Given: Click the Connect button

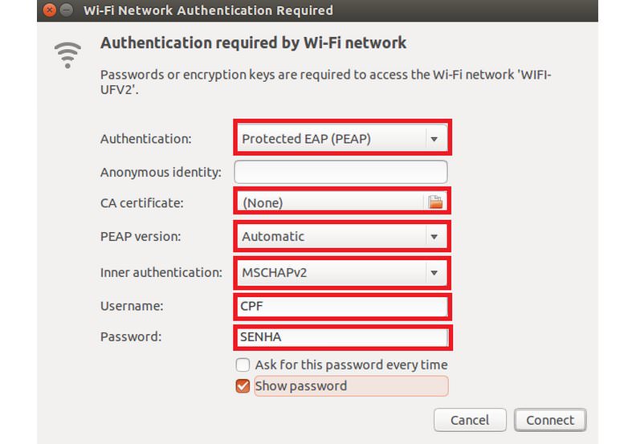Looking at the screenshot, I should pos(550,420).
